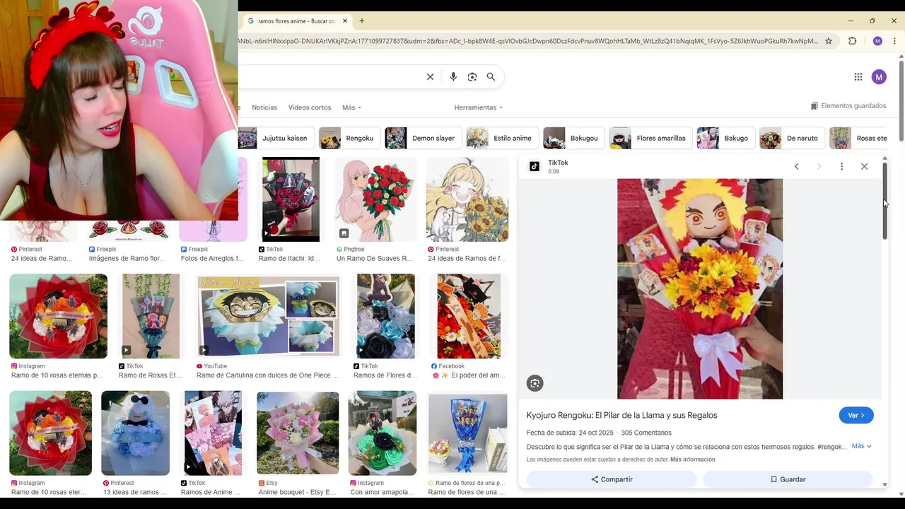The height and width of the screenshot is (509, 905).
Task: Open El poder del am Facebook thumbnail
Action: [469, 316]
